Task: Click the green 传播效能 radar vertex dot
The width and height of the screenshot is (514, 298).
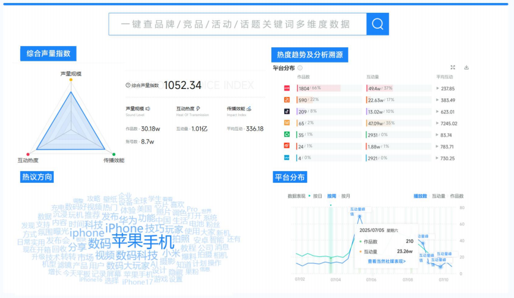Action: (114, 155)
